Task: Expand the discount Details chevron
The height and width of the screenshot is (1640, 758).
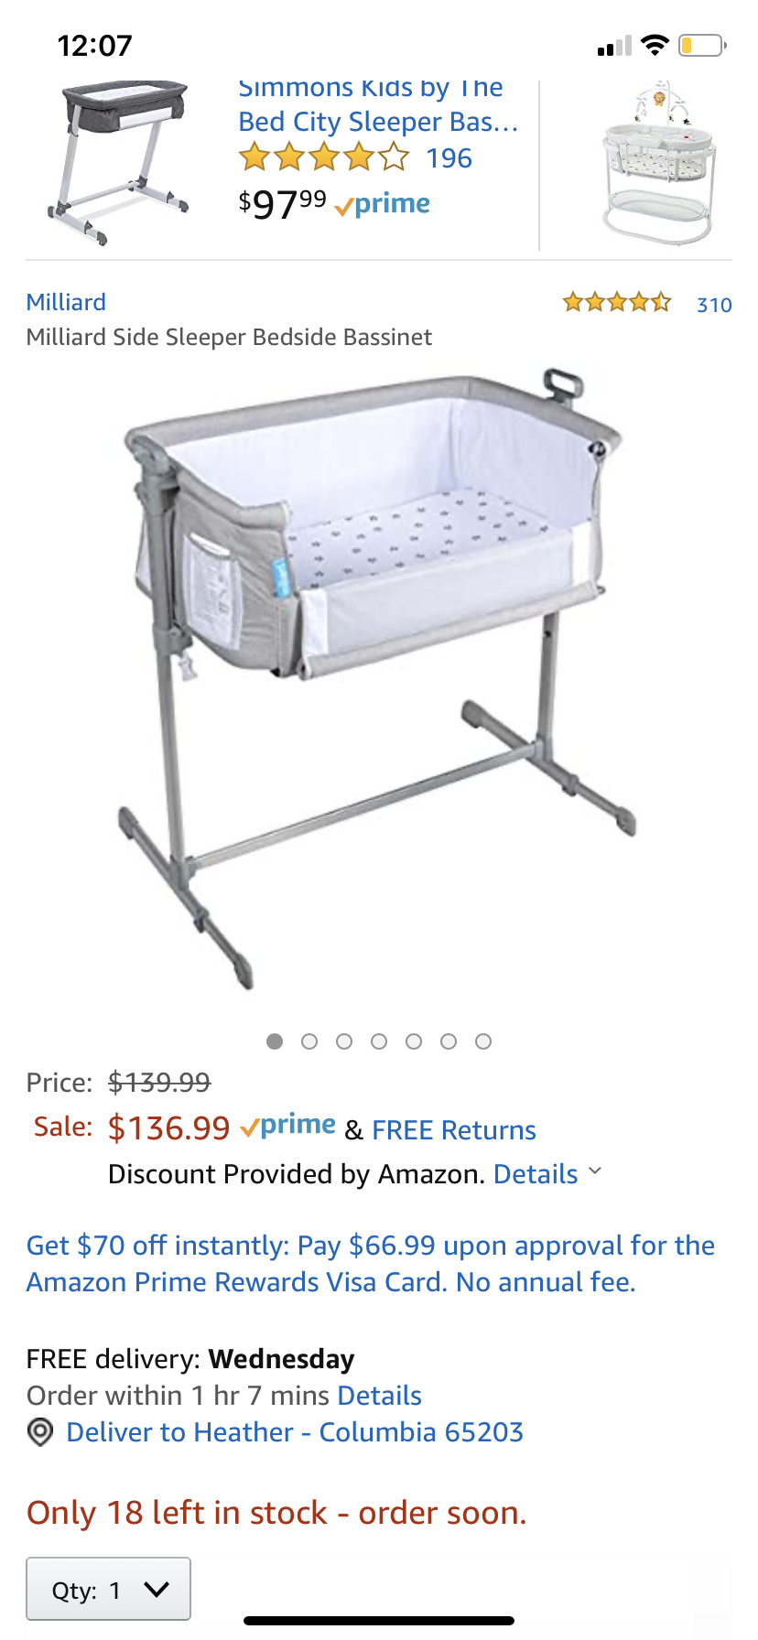Action: [x=595, y=1171]
